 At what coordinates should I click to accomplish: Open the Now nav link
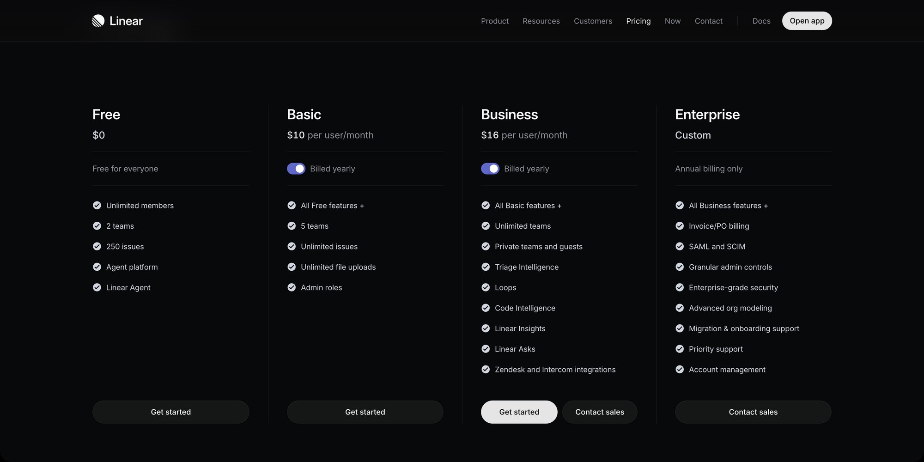tap(673, 21)
